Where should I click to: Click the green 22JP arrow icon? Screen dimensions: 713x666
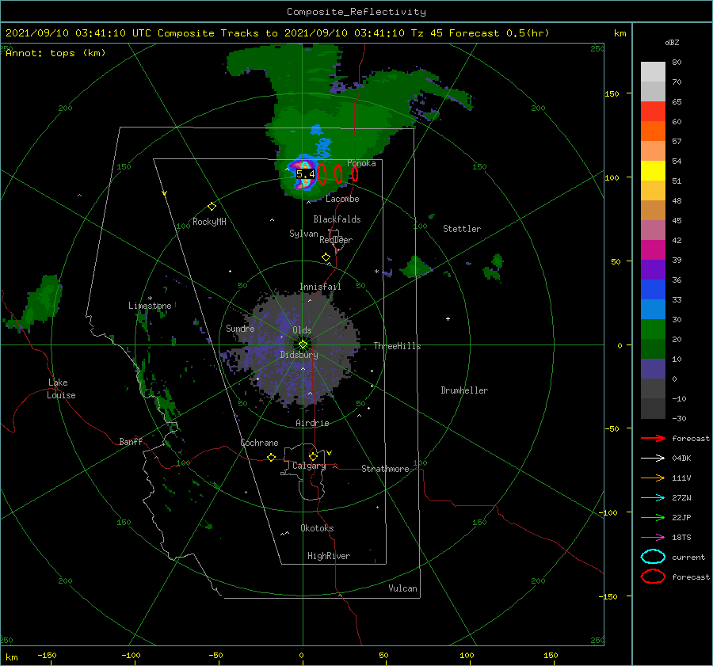tap(653, 517)
